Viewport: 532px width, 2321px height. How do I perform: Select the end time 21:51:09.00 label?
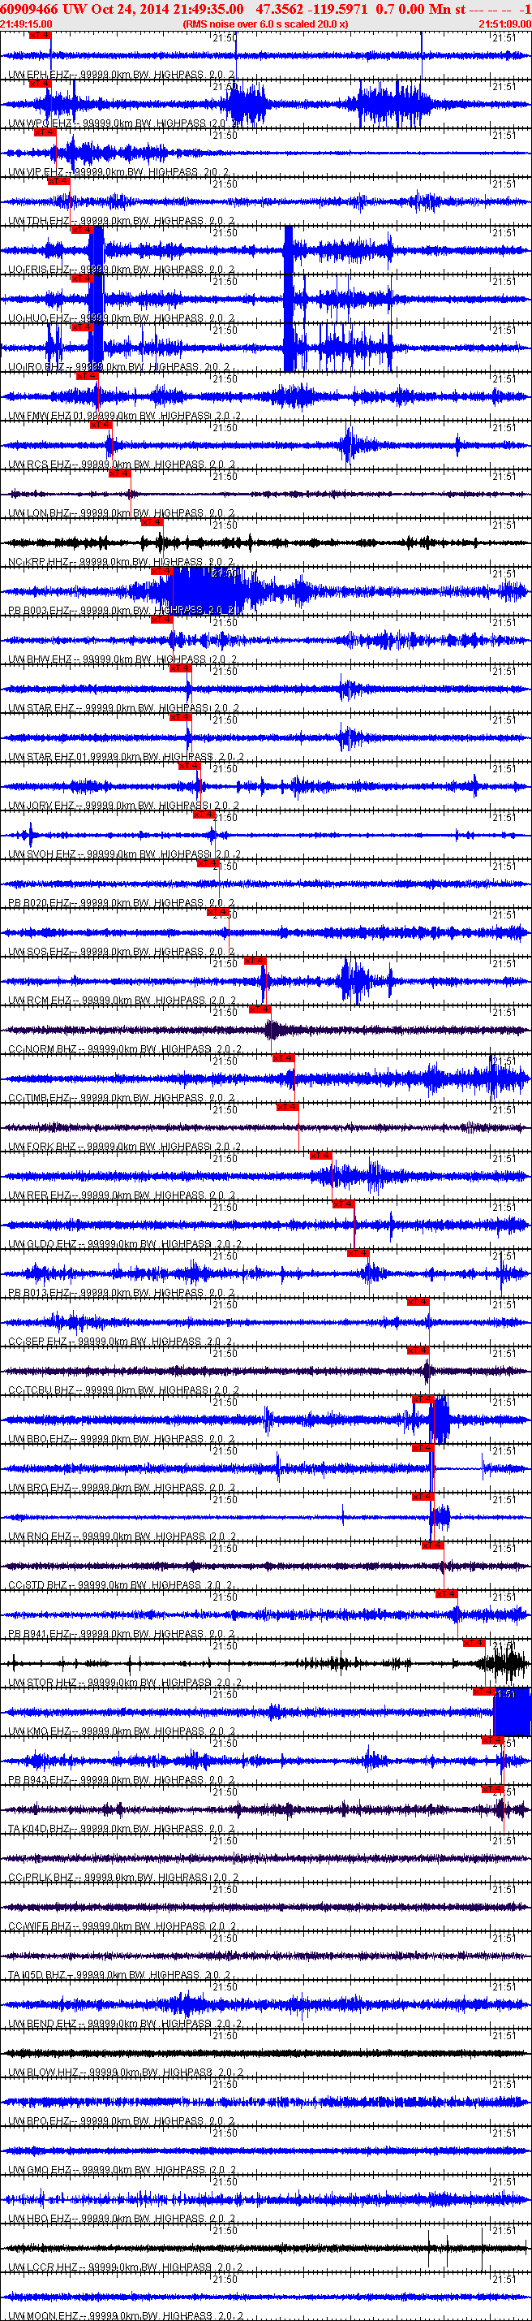pos(504,24)
